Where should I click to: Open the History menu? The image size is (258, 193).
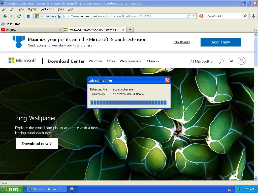(32, 9)
